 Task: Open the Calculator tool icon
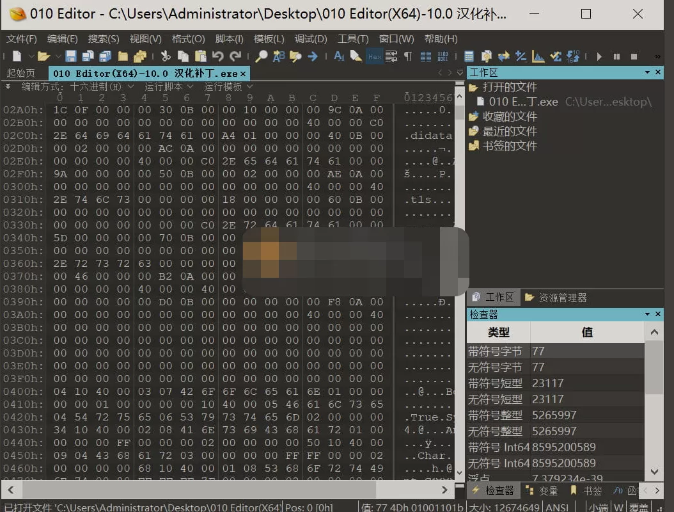pos(469,56)
